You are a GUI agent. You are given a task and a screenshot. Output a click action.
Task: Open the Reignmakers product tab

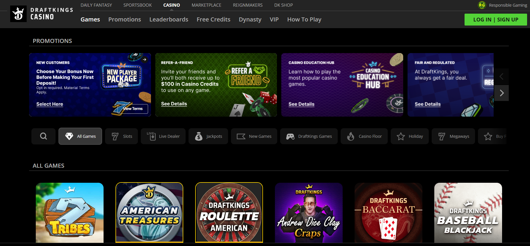pyautogui.click(x=248, y=5)
